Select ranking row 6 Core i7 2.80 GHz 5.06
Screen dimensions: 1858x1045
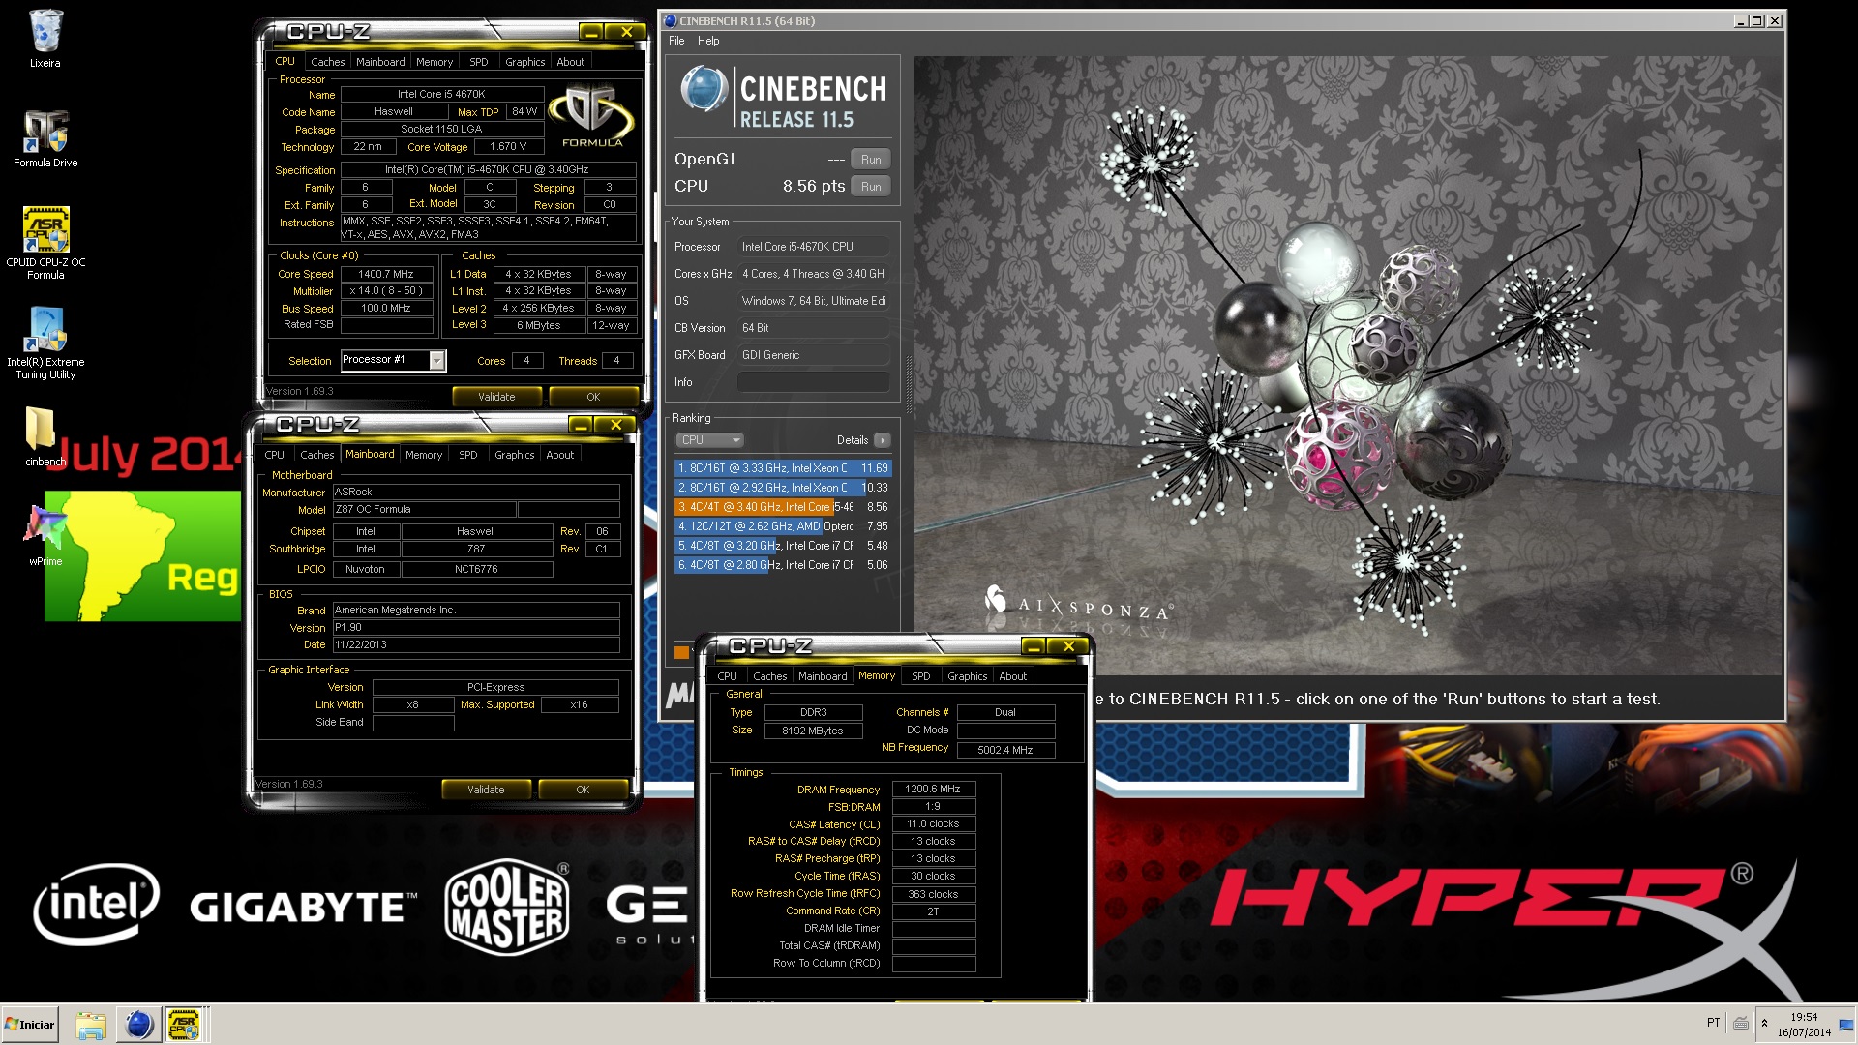pos(782,565)
